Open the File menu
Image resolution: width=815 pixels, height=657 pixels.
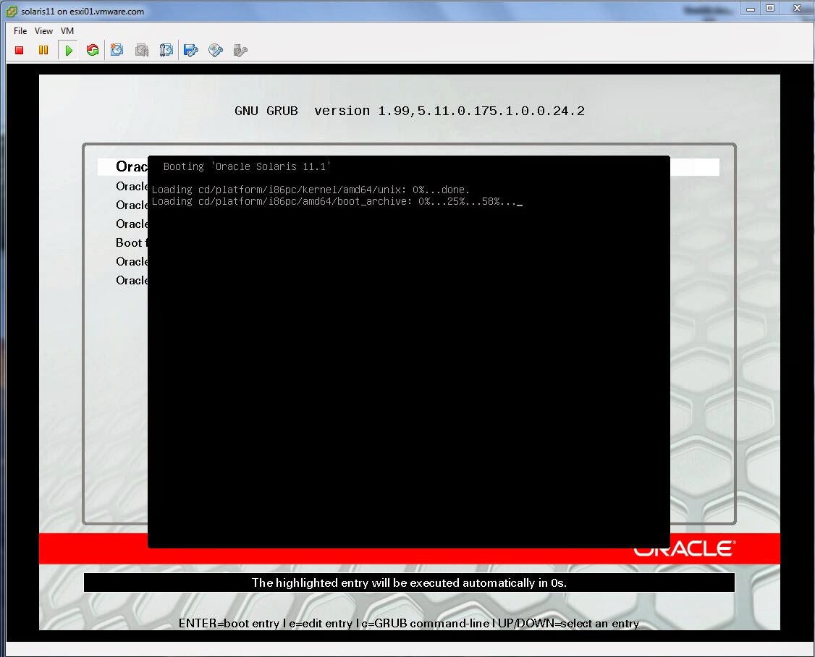pyautogui.click(x=20, y=31)
